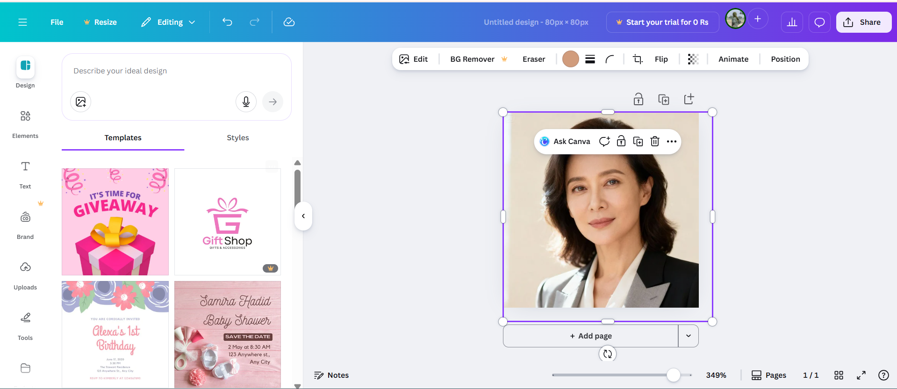Add an image to the design prompt
897x389 pixels.
coord(81,102)
